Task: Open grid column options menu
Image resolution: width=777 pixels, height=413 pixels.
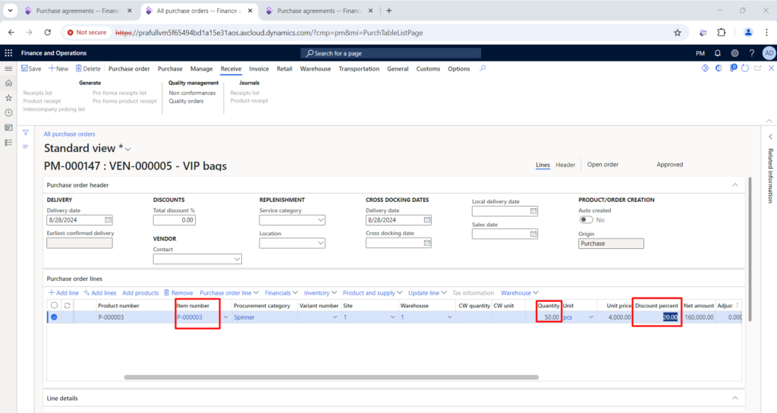Action: coord(737,305)
